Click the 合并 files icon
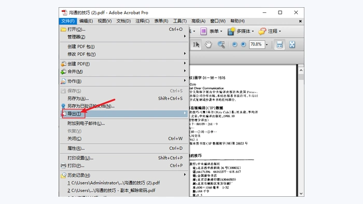This screenshot has height=204, width=363. tap(63, 71)
